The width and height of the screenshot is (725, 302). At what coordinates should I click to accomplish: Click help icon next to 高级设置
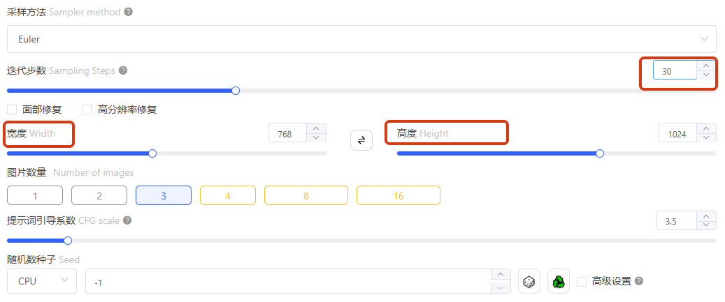[x=639, y=281]
